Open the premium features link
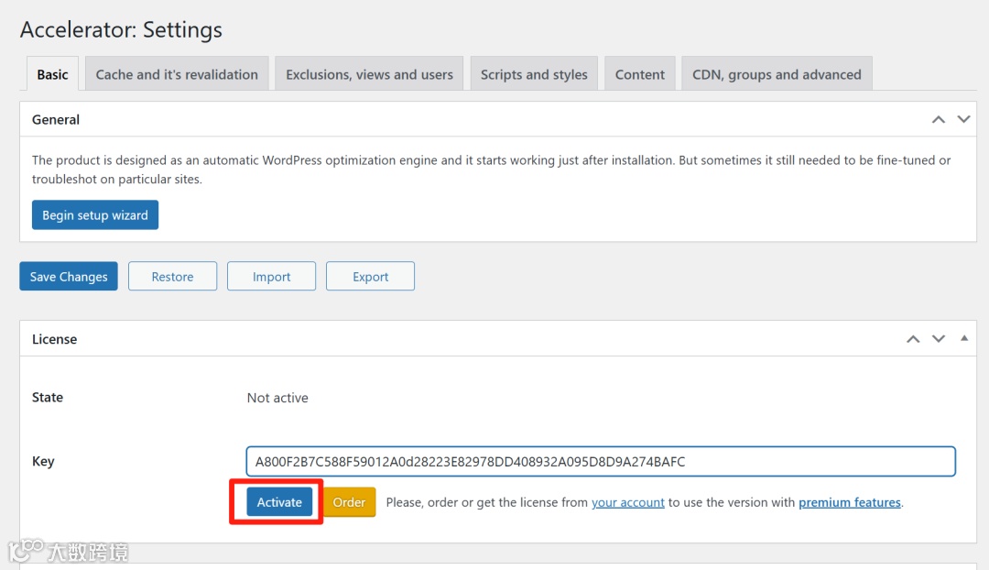Viewport: 989px width, 570px height. click(x=850, y=502)
